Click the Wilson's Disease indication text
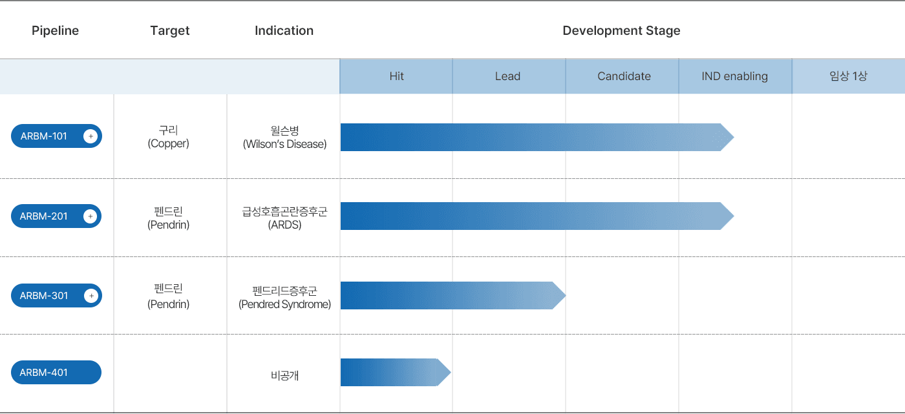This screenshot has height=414, width=905. click(x=285, y=145)
